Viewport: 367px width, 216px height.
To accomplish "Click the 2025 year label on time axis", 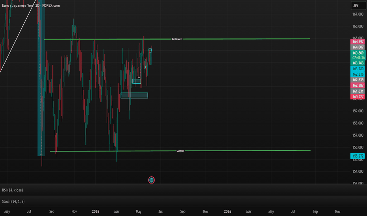I will pyautogui.click(x=96, y=212).
